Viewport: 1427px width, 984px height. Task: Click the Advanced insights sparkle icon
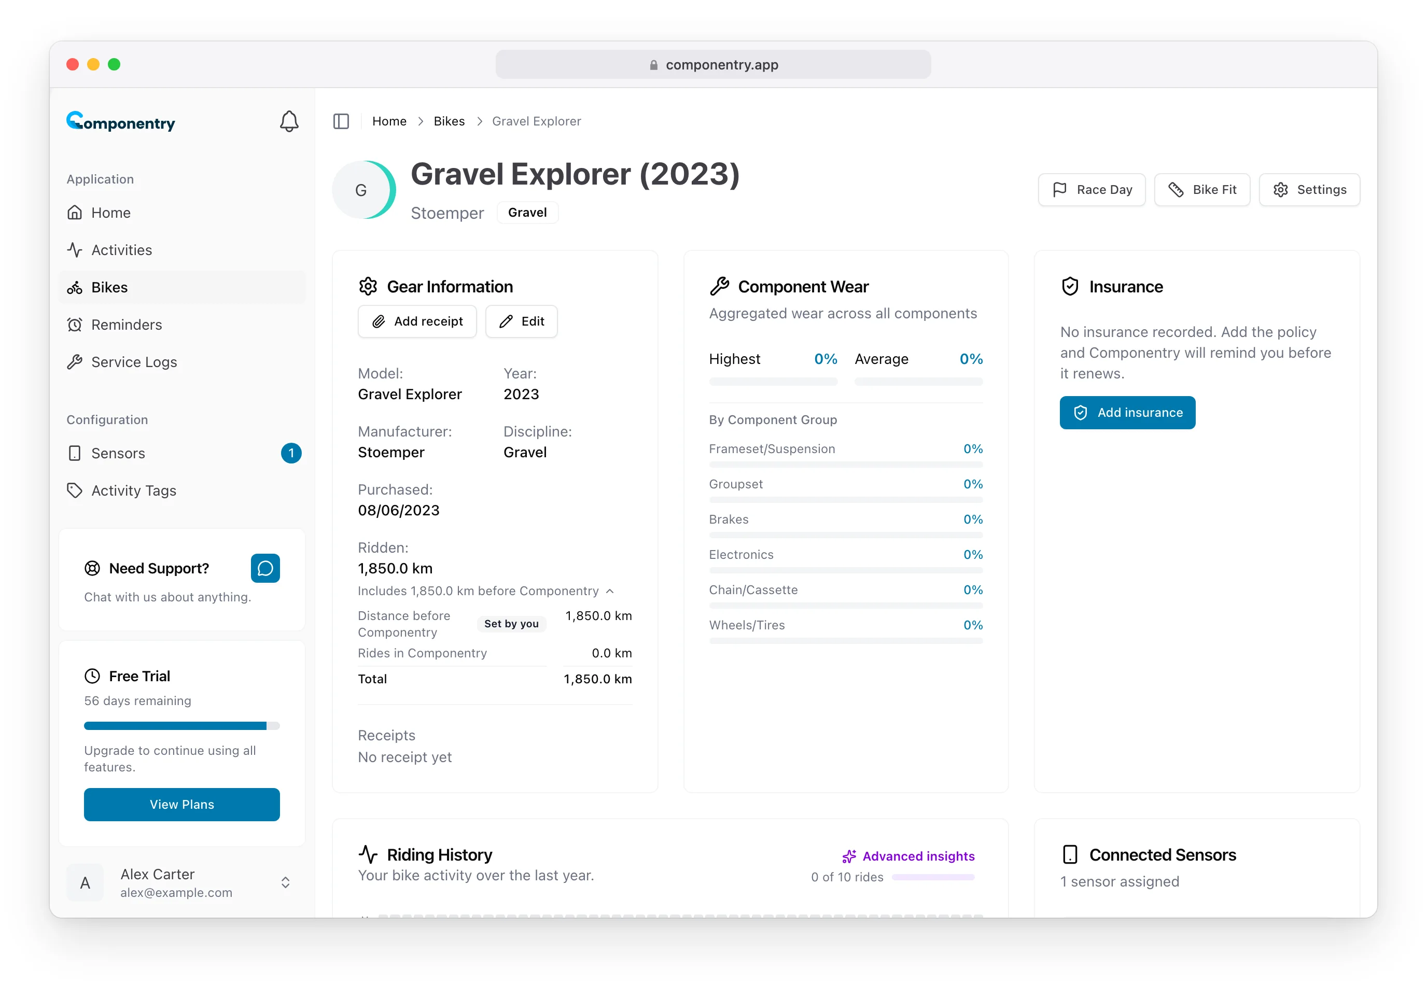click(x=849, y=856)
